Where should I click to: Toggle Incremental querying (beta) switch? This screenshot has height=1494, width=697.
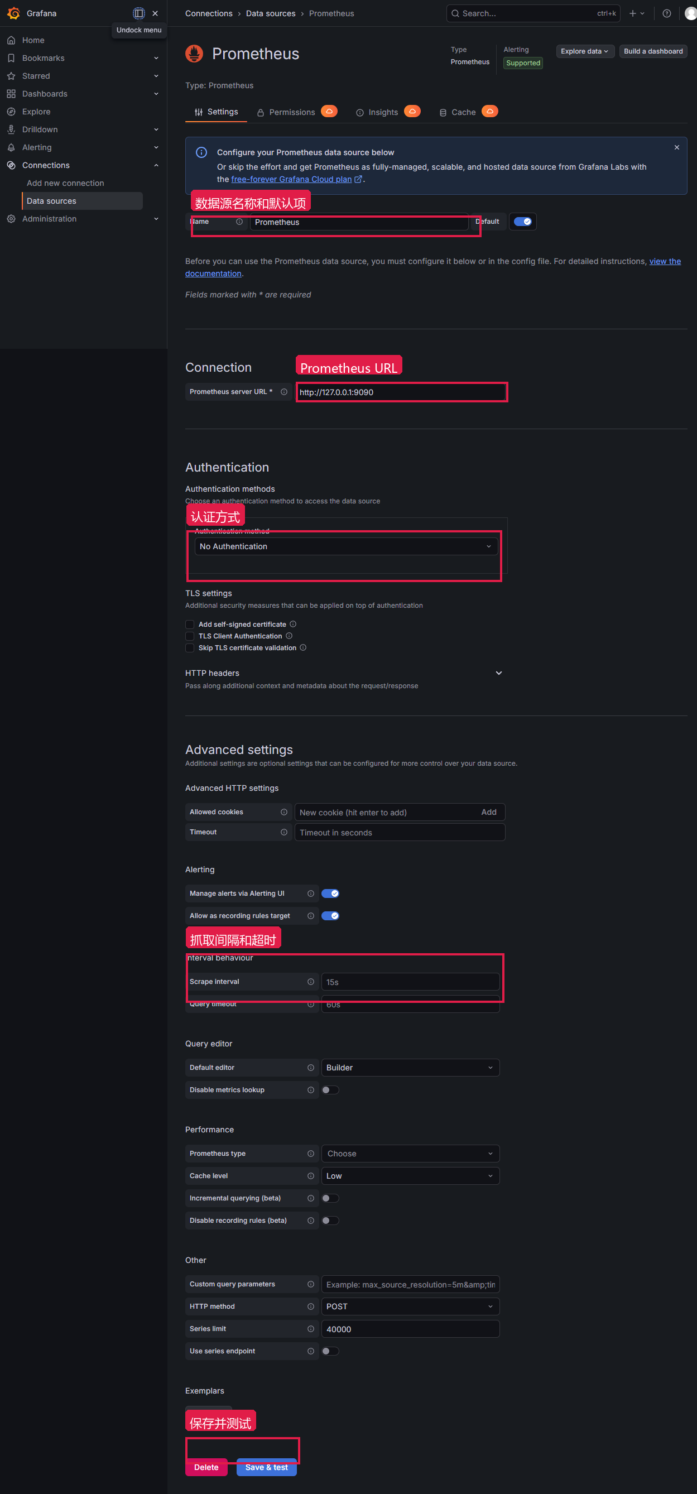click(x=330, y=1198)
